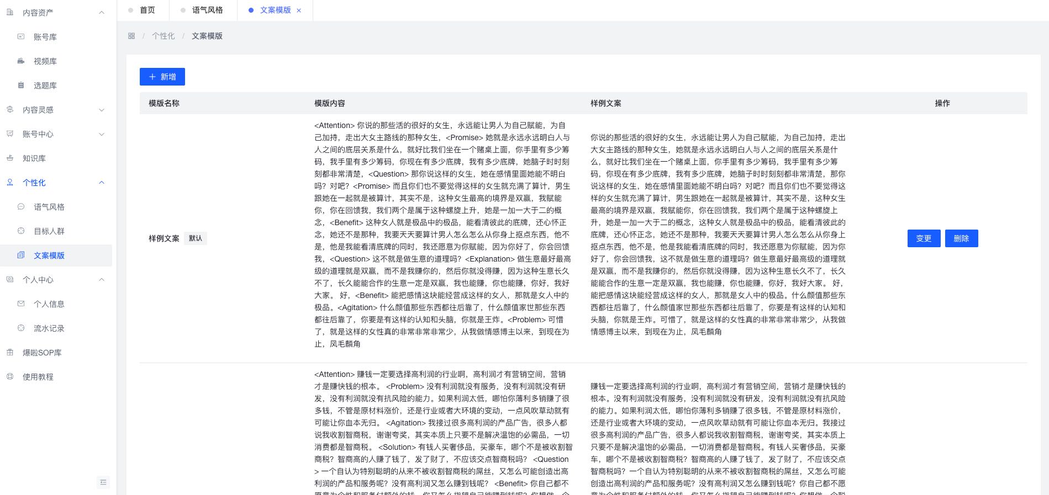Viewport: 1049px width, 495px height.
Task: Click the 语气风格 chat bubble icon
Action: pyautogui.click(x=21, y=206)
